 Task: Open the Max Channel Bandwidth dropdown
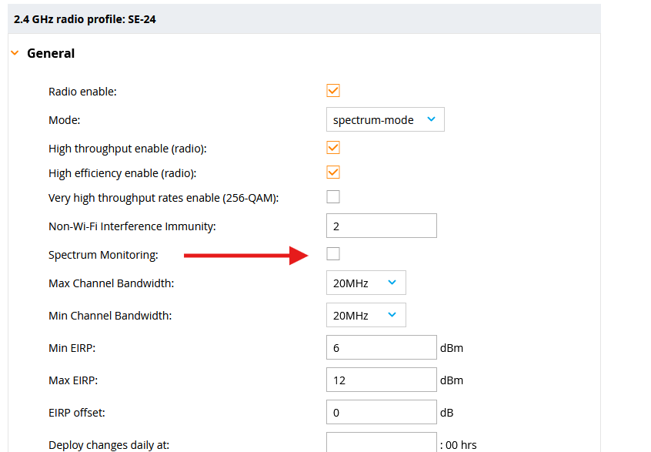point(366,283)
